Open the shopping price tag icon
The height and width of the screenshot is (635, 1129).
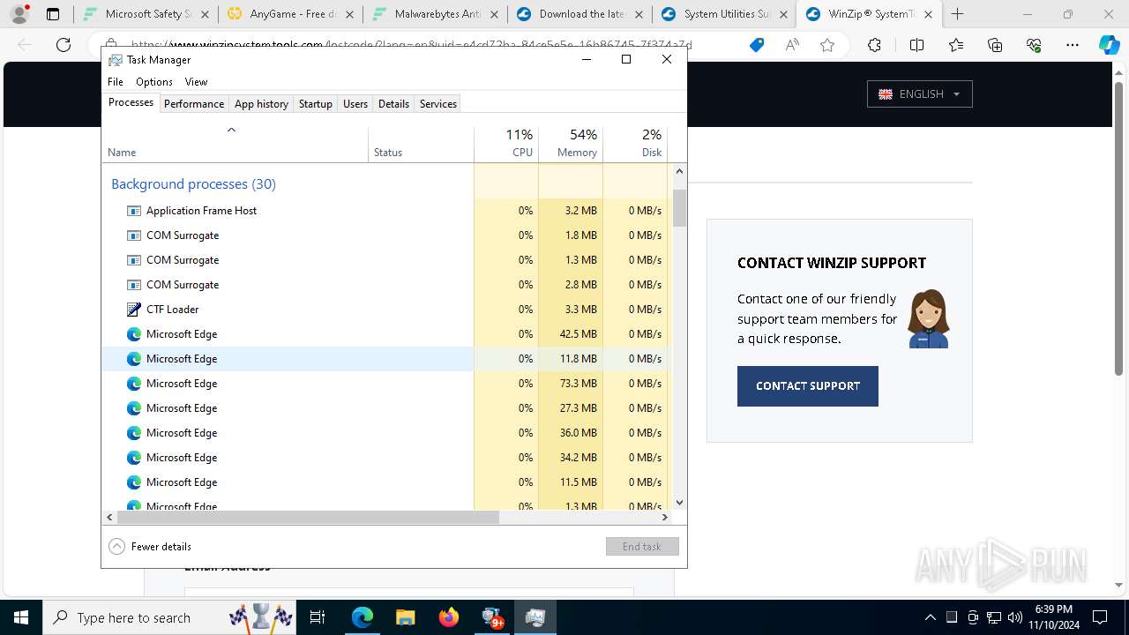coord(757,45)
